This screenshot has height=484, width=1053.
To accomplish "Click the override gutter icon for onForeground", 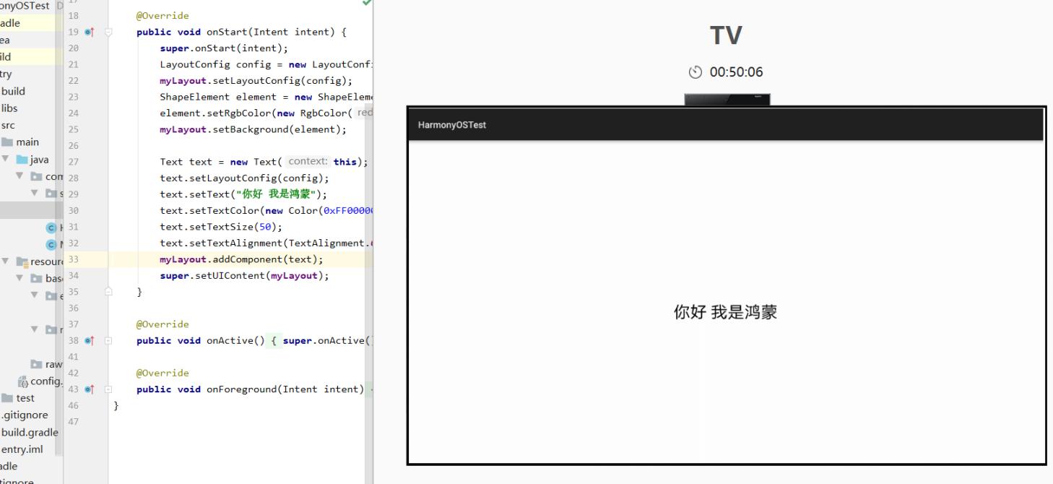I will point(89,390).
